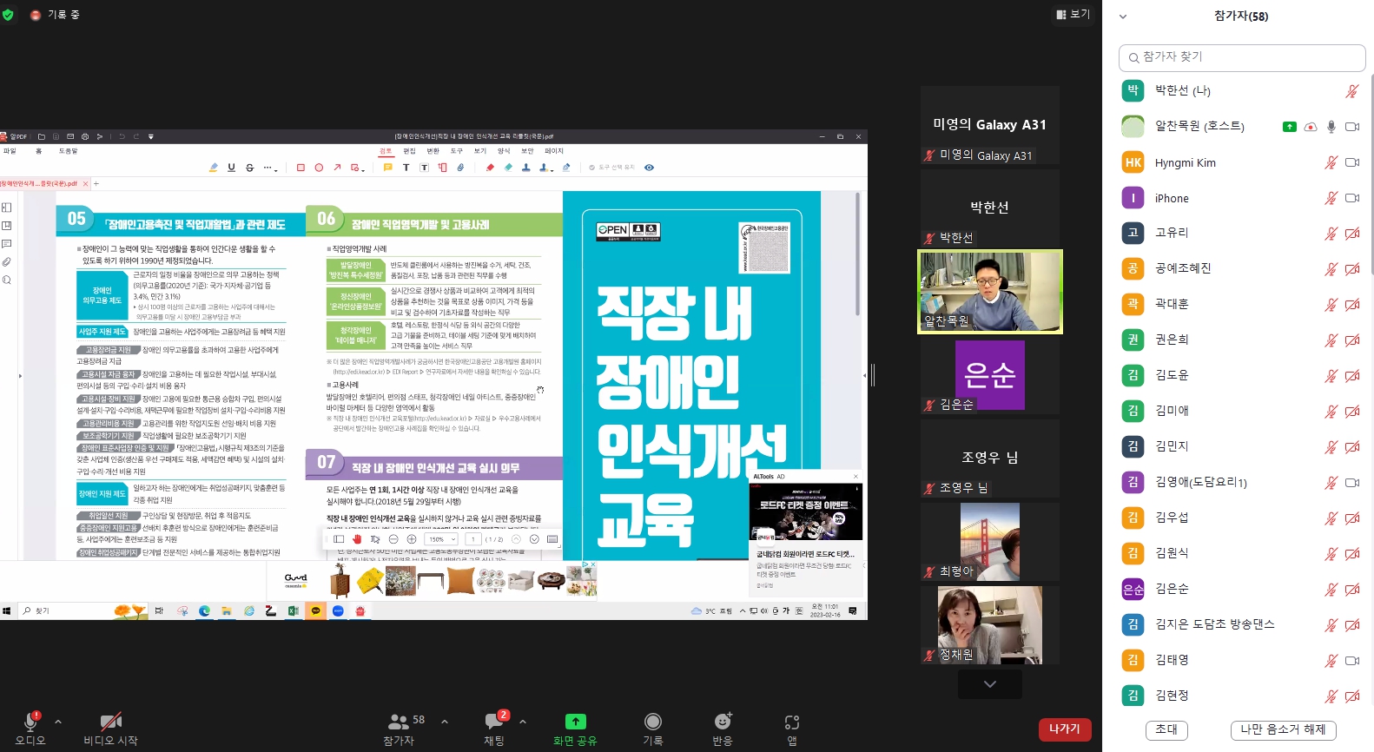Click Hyngmi Kim's camera icon
The image size is (1374, 752).
pyautogui.click(x=1351, y=162)
